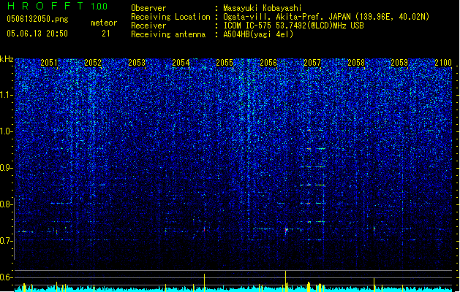The width and height of the screenshot is (460, 292).
Task: Click the 2052 time marker
Action: [93, 62]
